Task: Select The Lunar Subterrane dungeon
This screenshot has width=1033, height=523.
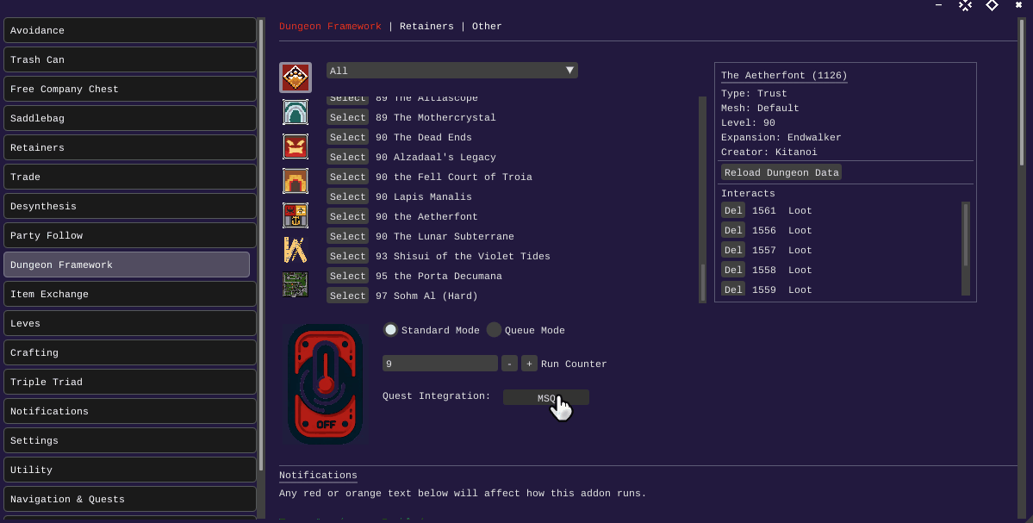Action: click(347, 236)
